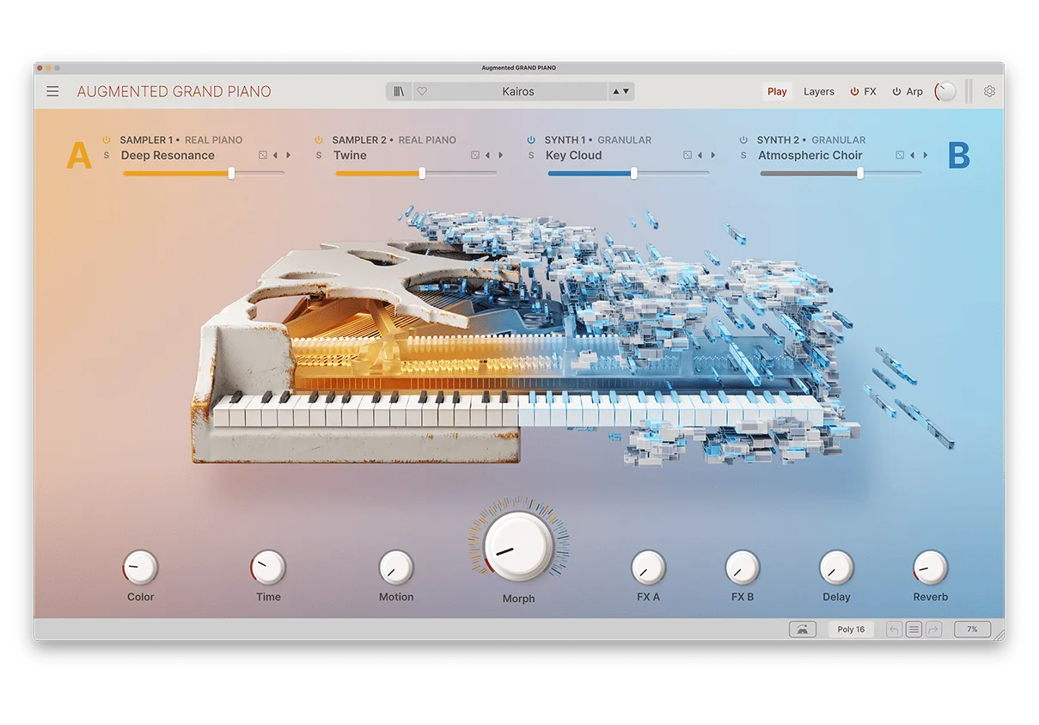Switch to the Layers tab
This screenshot has height=725, width=1039.
pos(818,91)
